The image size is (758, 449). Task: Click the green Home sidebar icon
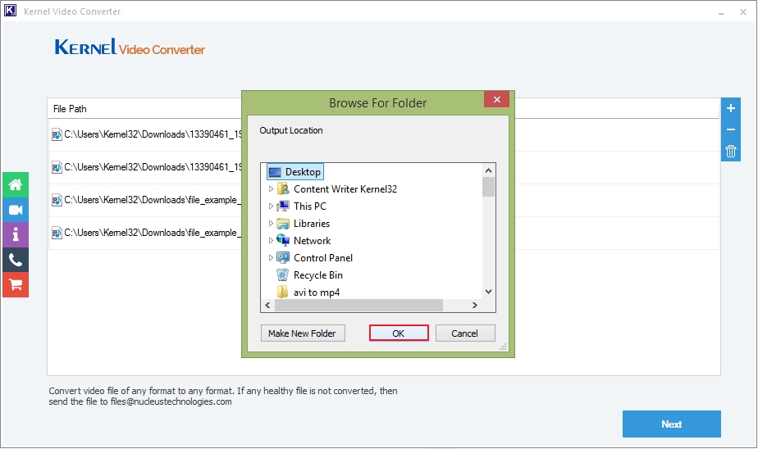(x=16, y=184)
